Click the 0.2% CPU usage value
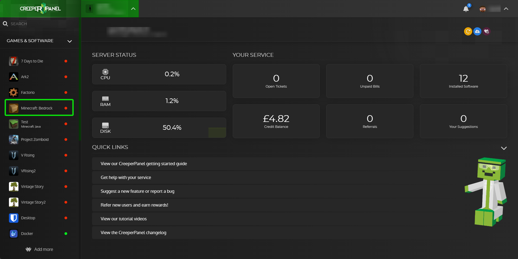 [x=172, y=74]
